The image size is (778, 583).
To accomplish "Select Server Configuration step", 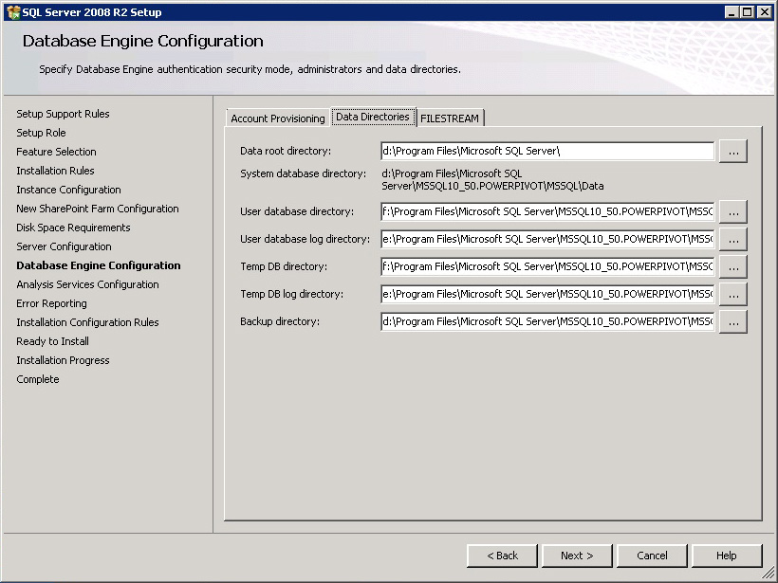I will (64, 246).
